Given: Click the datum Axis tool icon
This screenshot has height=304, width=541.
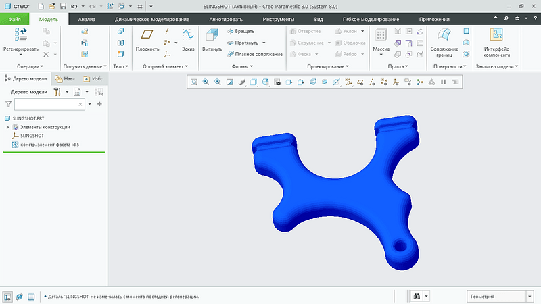Looking at the screenshot, I should [x=167, y=31].
